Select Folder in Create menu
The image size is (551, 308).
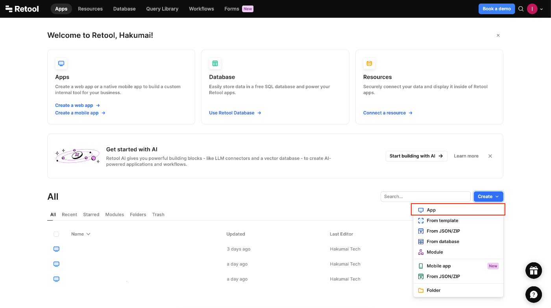pyautogui.click(x=458, y=290)
